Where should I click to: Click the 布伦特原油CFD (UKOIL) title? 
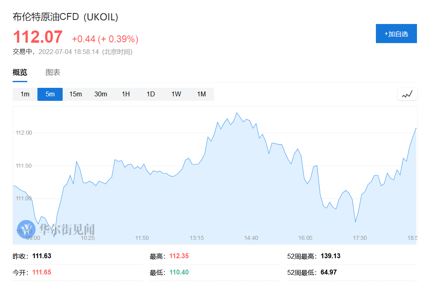point(65,17)
